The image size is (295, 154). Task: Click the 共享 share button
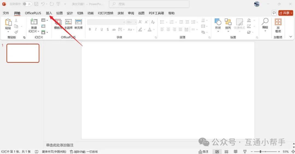point(285,13)
